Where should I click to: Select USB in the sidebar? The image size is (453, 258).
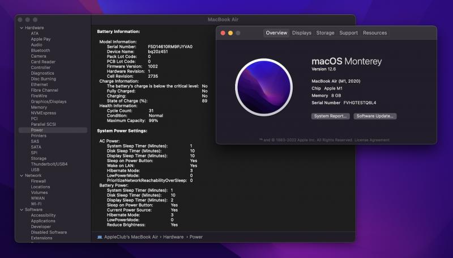click(35, 170)
